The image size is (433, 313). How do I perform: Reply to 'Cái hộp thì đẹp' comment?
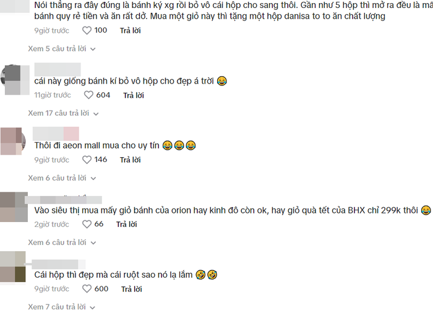[131, 289]
